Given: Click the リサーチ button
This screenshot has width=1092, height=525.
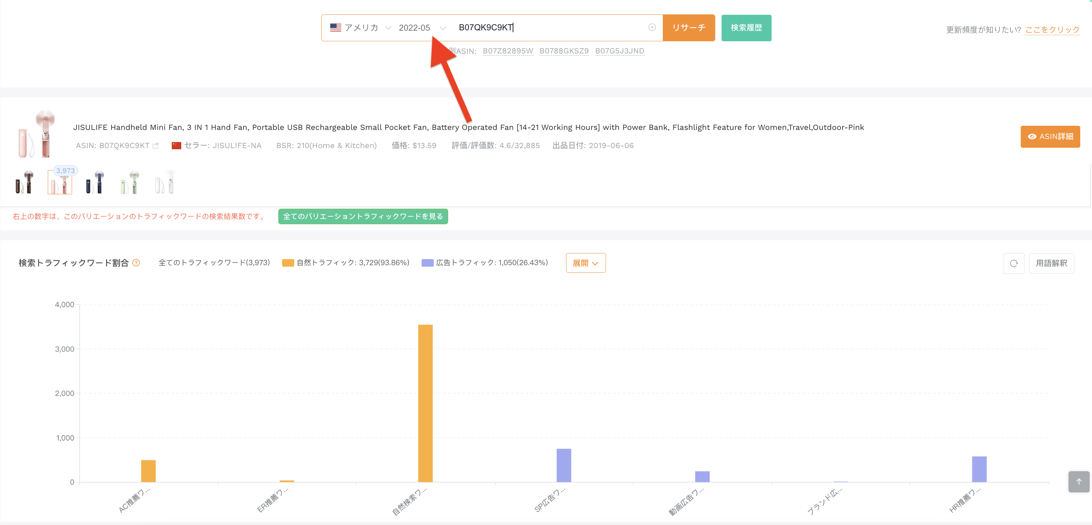Looking at the screenshot, I should click(689, 28).
